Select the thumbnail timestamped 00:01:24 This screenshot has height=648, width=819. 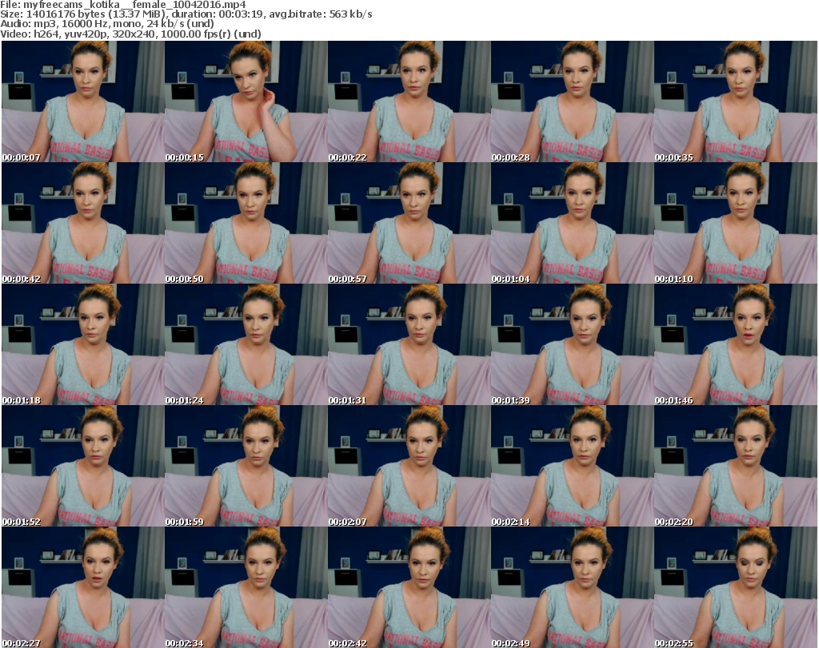tap(246, 344)
